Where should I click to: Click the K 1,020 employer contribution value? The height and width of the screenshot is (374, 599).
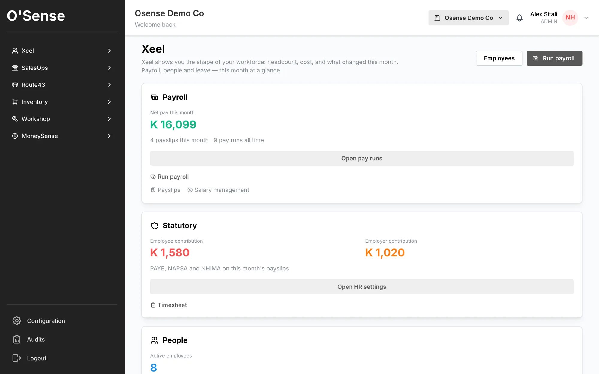(x=385, y=253)
